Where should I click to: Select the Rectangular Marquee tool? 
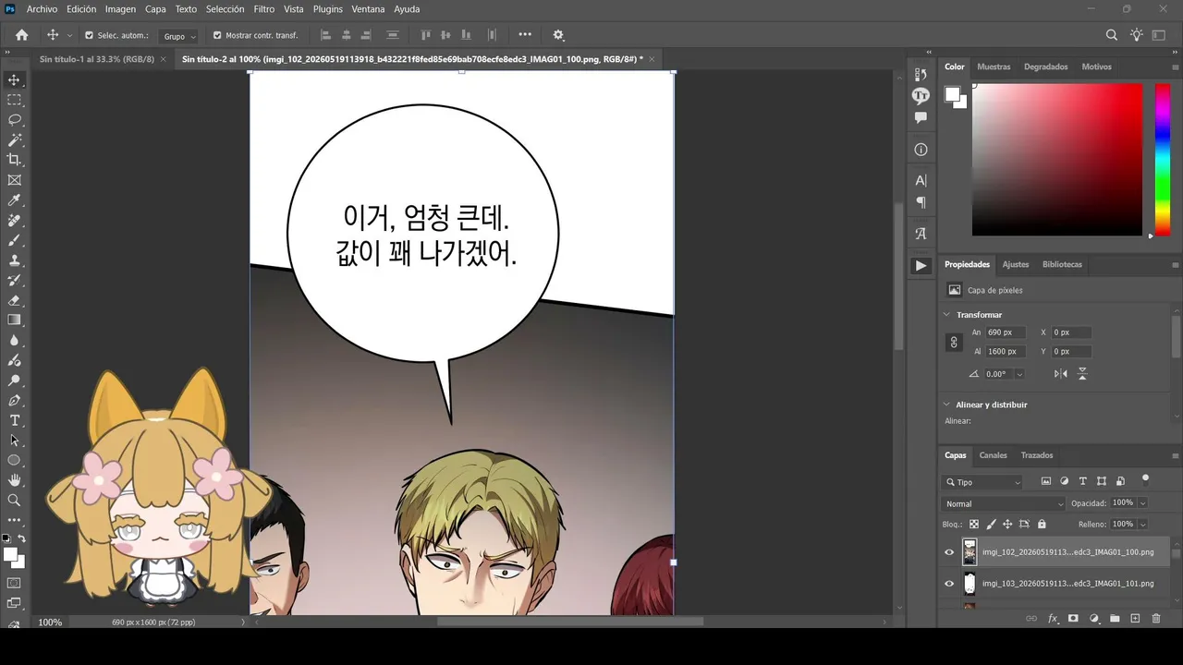(x=14, y=100)
